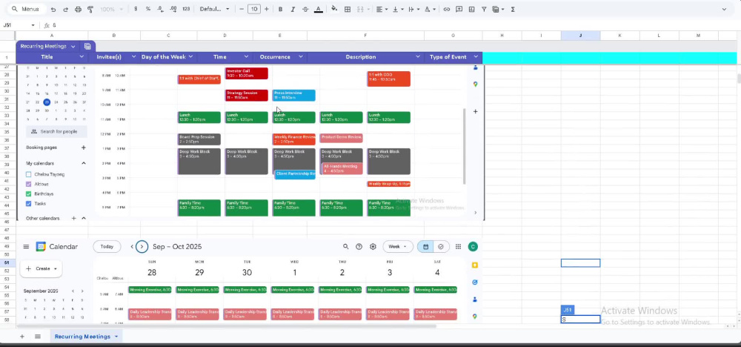Image resolution: width=741 pixels, height=347 pixels.
Task: Click the Insert chart icon
Action: [x=471, y=9]
